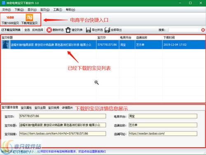Screen dimensions: 206x155
Task: Open the Taobao item download shortcut
Action: click(x=29, y=19)
